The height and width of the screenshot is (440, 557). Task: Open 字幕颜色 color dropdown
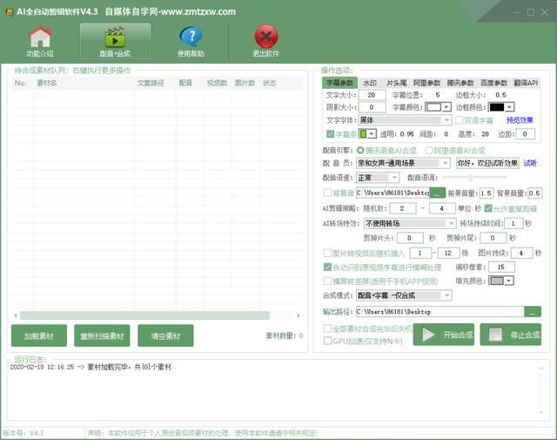(x=446, y=107)
